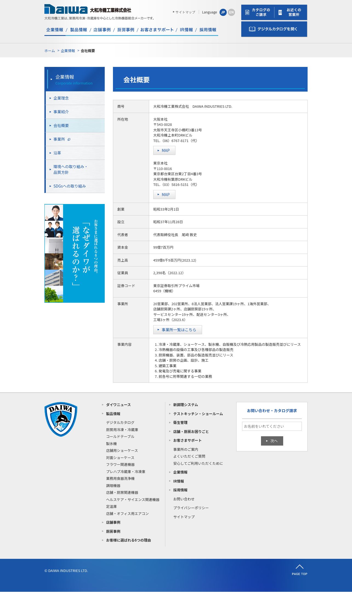Image resolution: width=352 pixels, height=592 pixels.
Task: Open 製品情報 in main navigation
Action: point(78,30)
